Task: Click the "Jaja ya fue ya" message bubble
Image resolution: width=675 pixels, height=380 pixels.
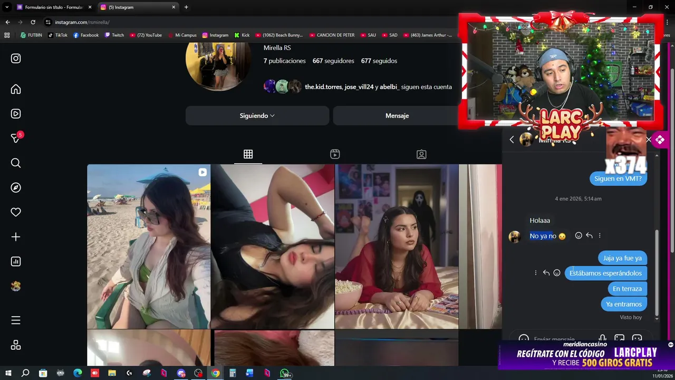Action: click(x=622, y=258)
